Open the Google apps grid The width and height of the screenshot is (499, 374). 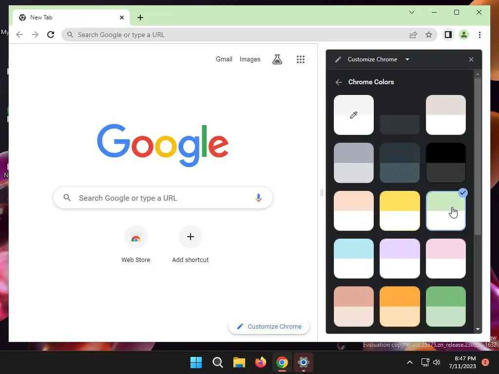[x=301, y=59]
